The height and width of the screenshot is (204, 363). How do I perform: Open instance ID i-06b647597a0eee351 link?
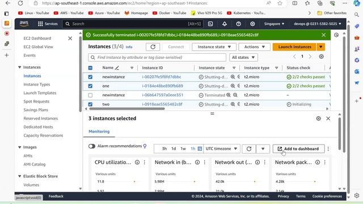click(163, 95)
